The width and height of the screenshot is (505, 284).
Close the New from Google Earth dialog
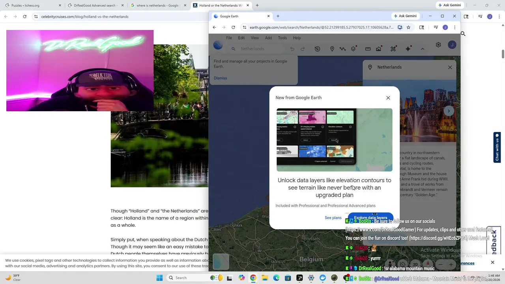tap(388, 98)
